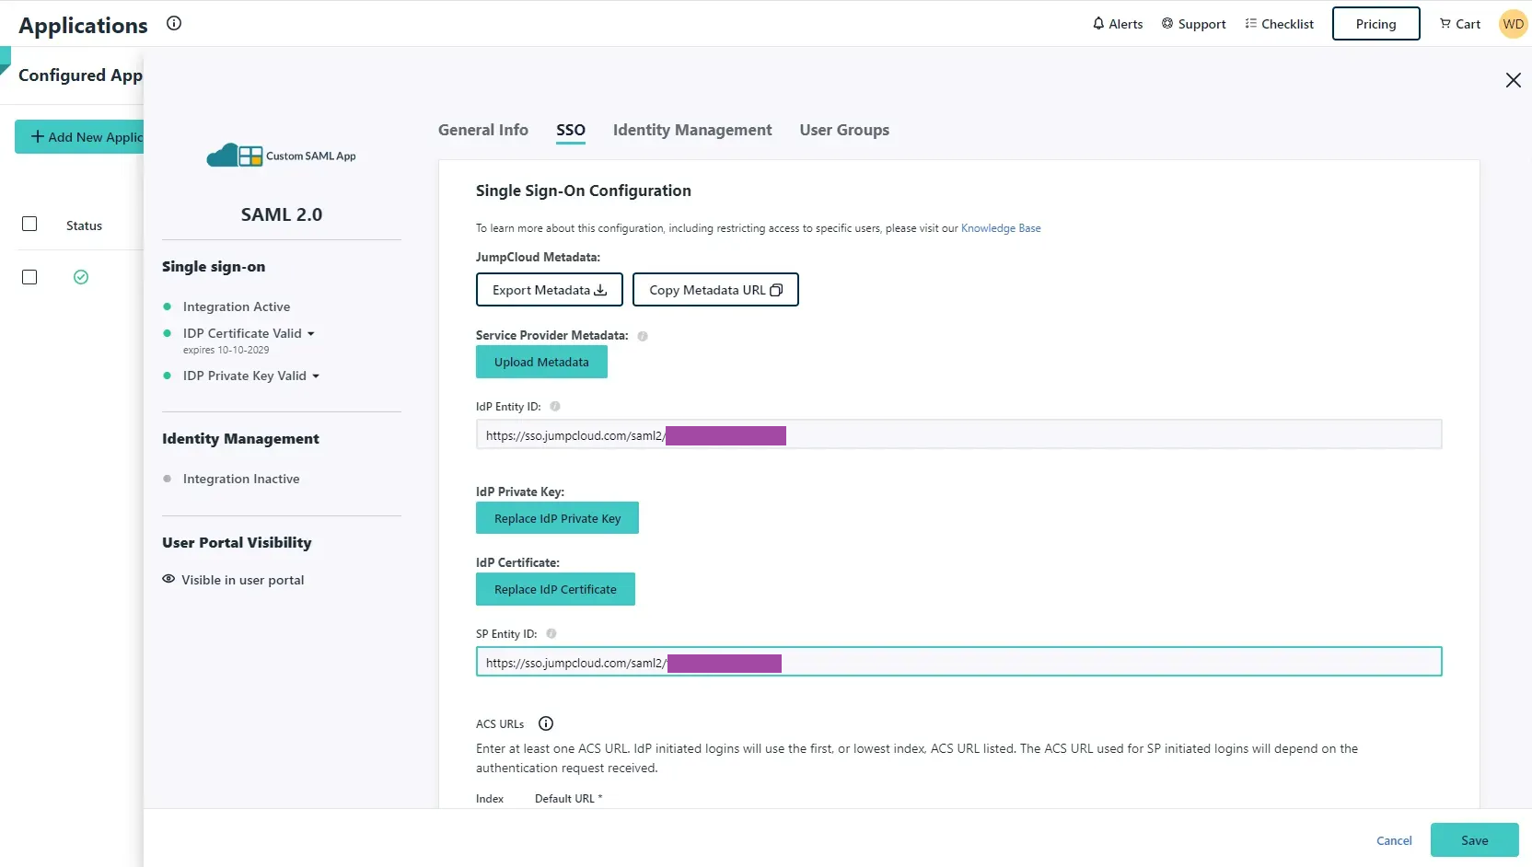Click expires 10-10-2029 text
The width and height of the screenshot is (1532, 867).
point(226,350)
